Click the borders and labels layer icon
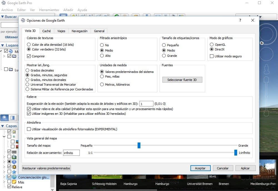Screen dimensions: 278x191 point(14,132)
